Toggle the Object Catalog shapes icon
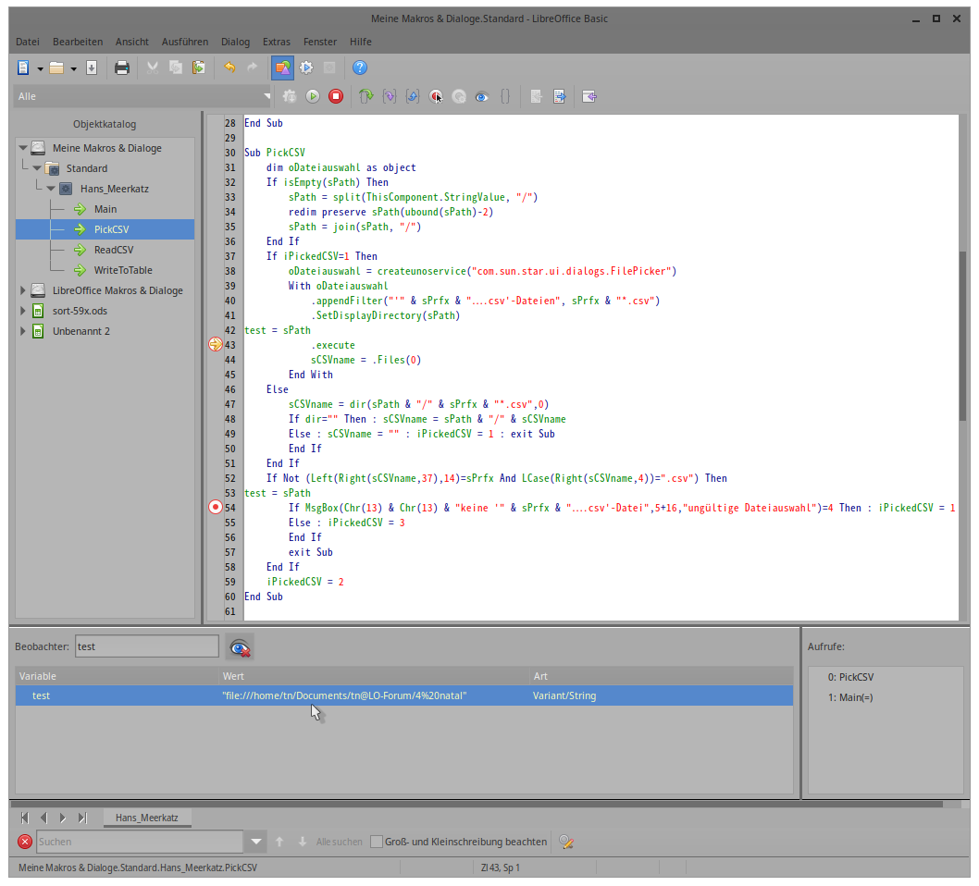 [x=283, y=68]
